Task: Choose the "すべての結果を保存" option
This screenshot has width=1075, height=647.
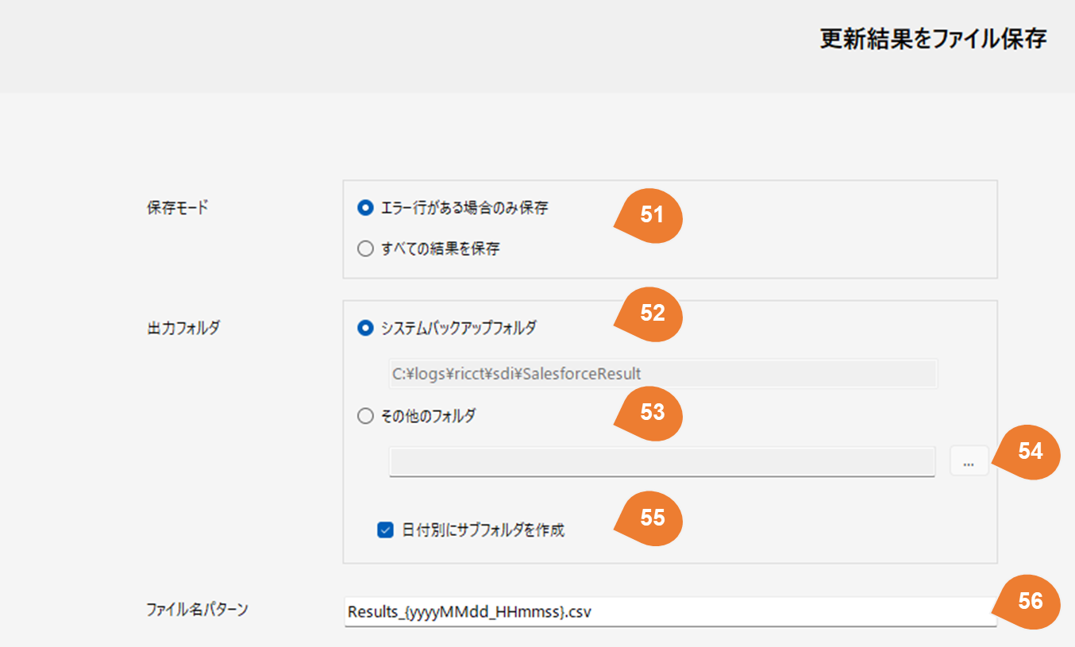Action: 365,248
